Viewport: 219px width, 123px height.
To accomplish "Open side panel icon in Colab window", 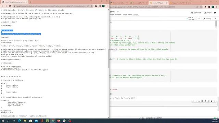I will tap(209, 7).
